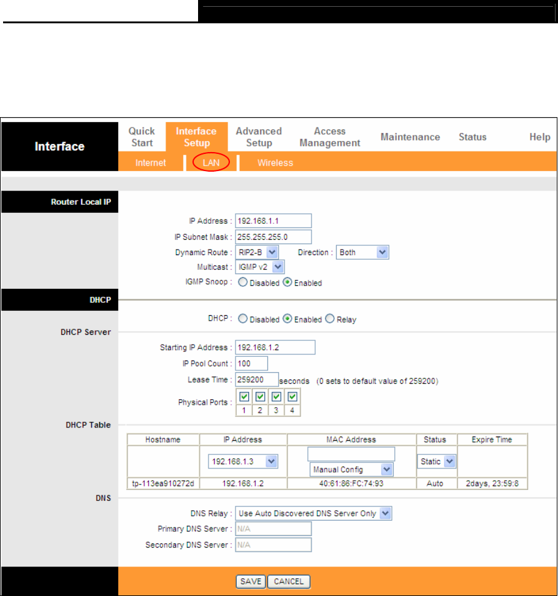The image size is (558, 596).
Task: Expand the Direction dropdown
Action: [x=362, y=253]
